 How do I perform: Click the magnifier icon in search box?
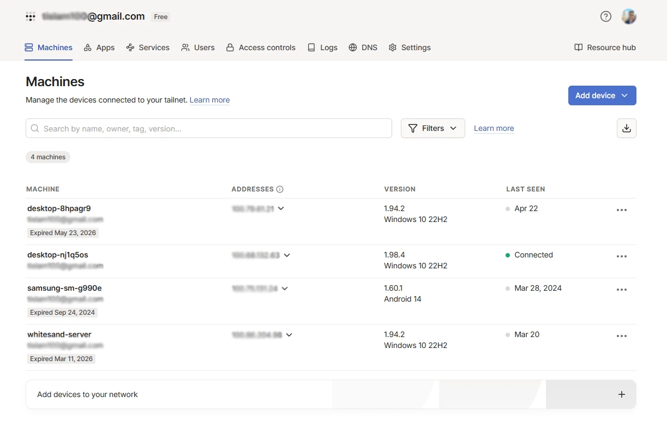pyautogui.click(x=35, y=128)
